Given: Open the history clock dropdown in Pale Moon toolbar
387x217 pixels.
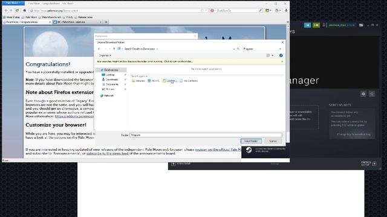Looking at the screenshot, I should point(278,11).
